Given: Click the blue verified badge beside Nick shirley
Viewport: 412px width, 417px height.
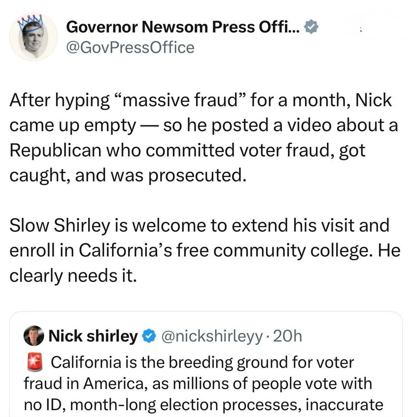Looking at the screenshot, I should [x=148, y=336].
